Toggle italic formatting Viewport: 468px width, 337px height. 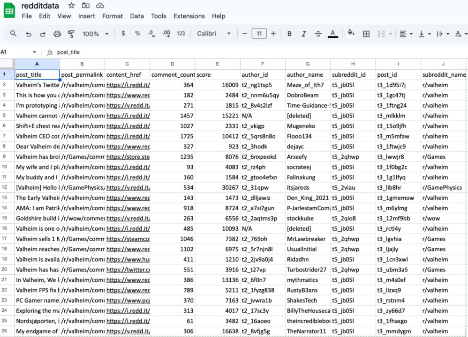point(303,34)
